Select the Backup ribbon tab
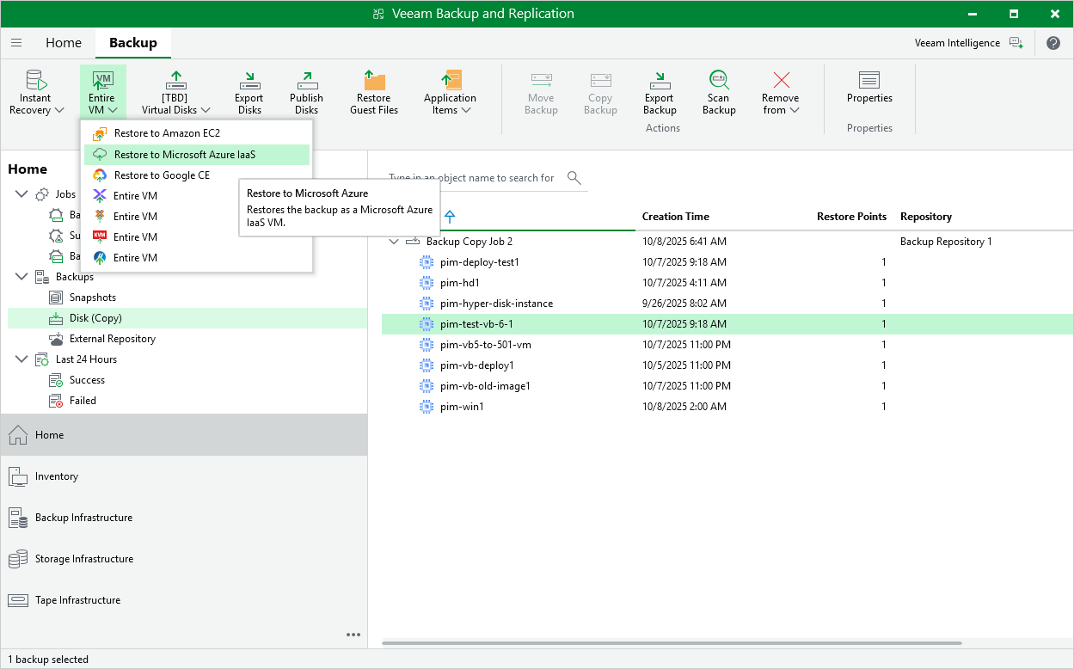This screenshot has width=1074, height=669. click(133, 43)
